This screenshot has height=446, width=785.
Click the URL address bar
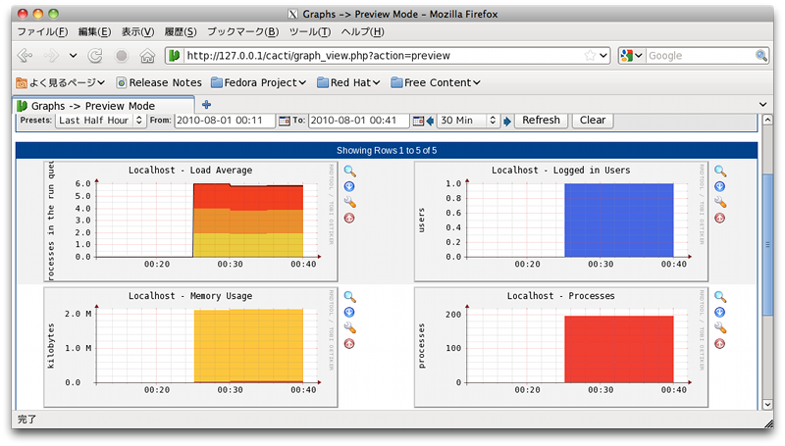(392, 56)
